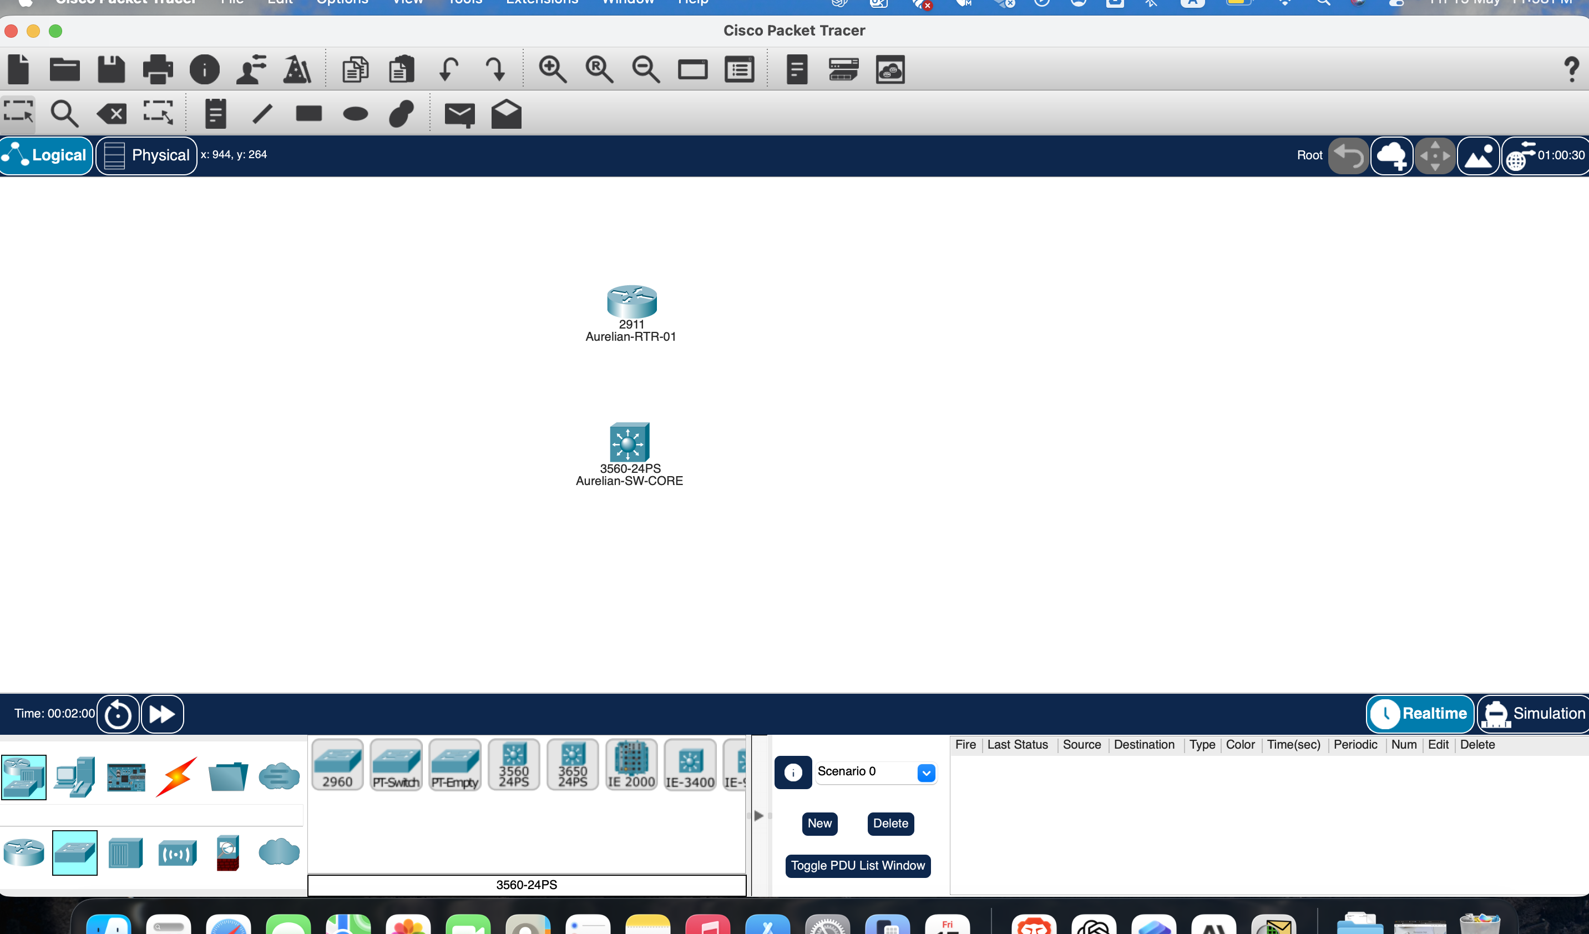Select the Draw Rectangle tool
This screenshot has height=934, width=1589.
[x=309, y=114]
